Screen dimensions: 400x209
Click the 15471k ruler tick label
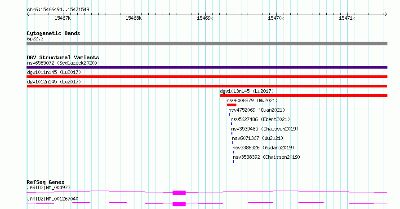347,18
